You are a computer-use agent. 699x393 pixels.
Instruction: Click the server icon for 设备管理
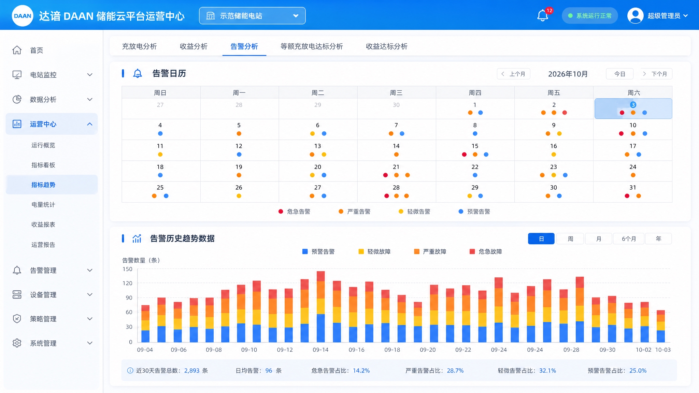(x=17, y=294)
